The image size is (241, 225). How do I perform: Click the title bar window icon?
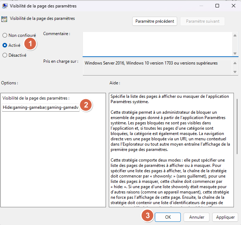tap(5, 6)
